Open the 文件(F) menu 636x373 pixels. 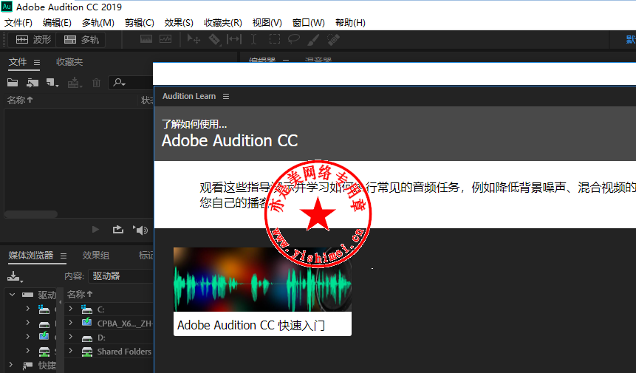click(18, 23)
